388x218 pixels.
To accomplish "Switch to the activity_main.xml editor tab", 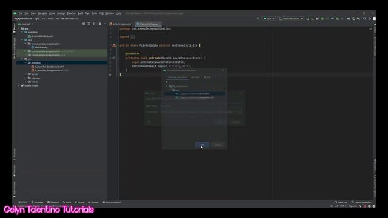I will 120,24.
